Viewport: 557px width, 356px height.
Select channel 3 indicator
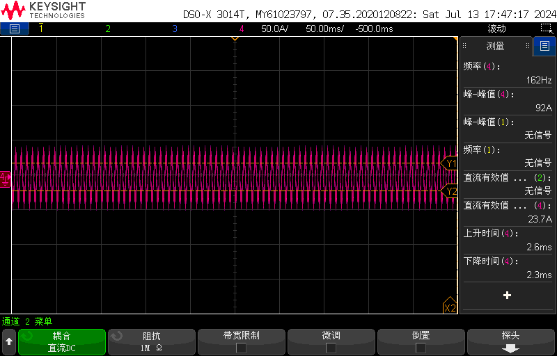175,29
